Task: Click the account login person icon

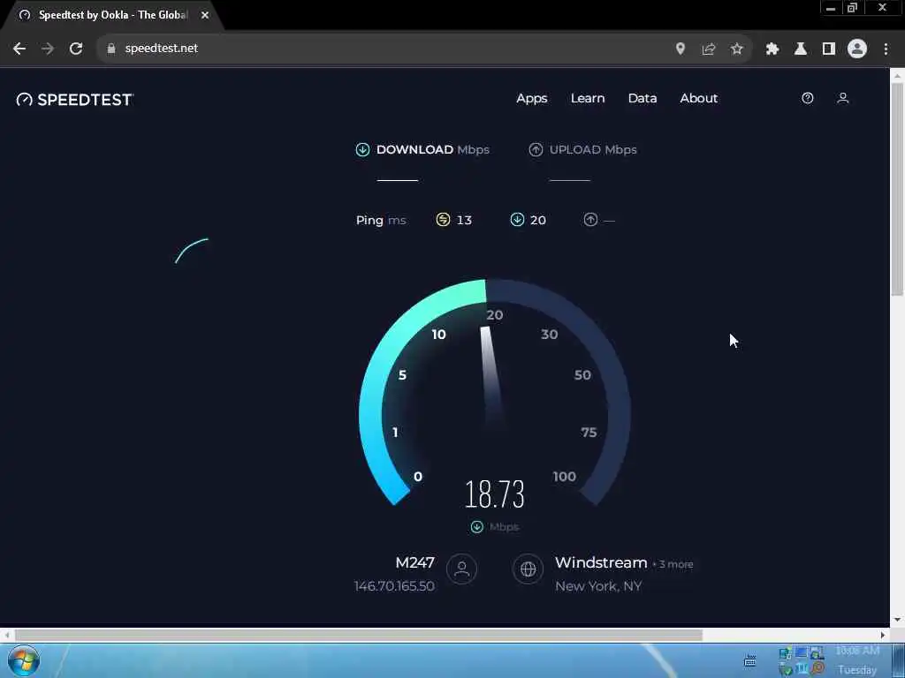Action: coord(842,98)
